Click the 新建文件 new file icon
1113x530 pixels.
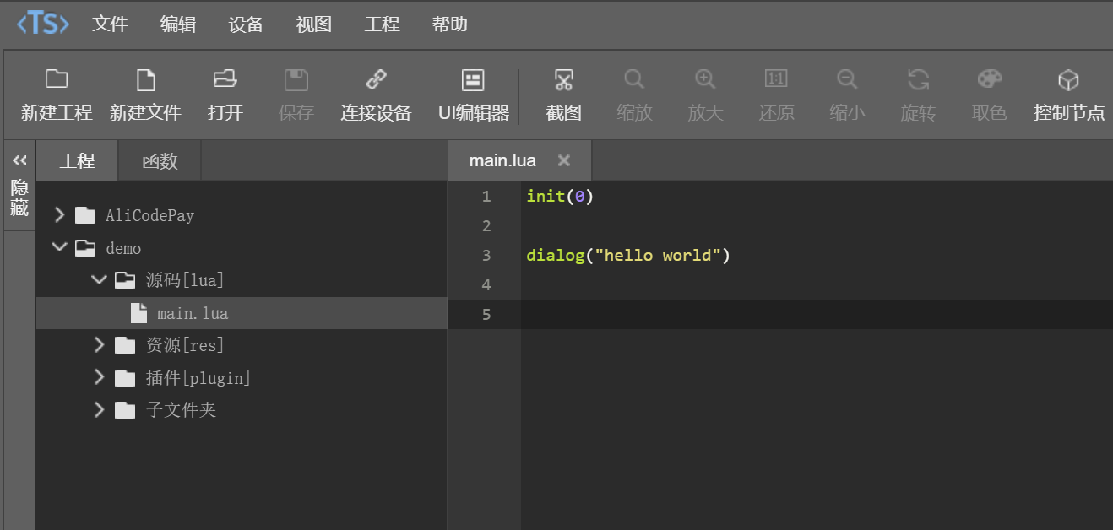click(146, 80)
